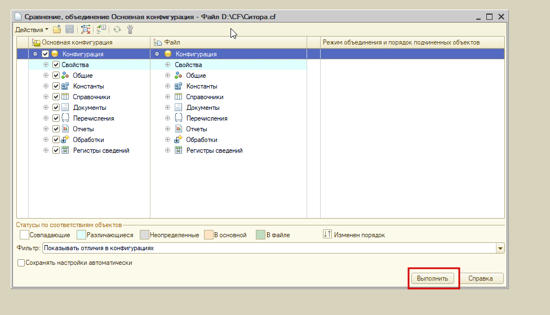This screenshot has height=315, width=550.
Task: Open the Справка help button
Action: pos(481,278)
